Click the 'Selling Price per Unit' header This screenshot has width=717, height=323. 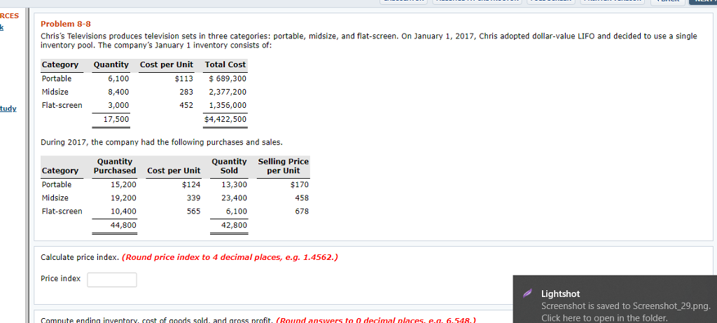pos(284,166)
